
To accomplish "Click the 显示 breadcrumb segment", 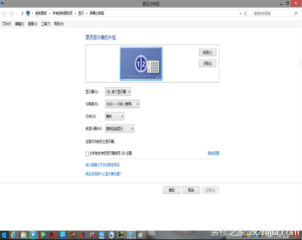I will click(81, 13).
